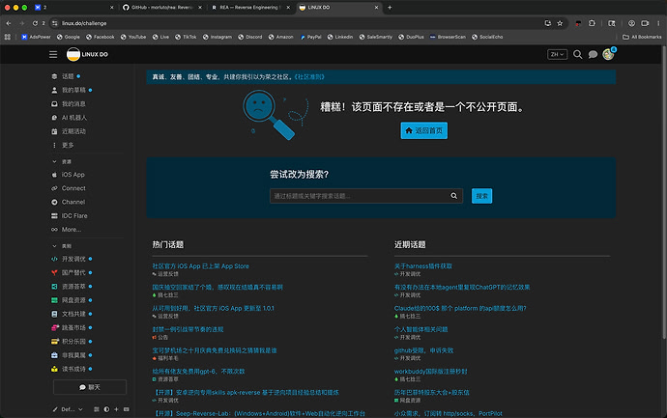Screen dimensions: 667x418
Task: Open the apps grid in bookmarks bar
Action: (x=7, y=37)
